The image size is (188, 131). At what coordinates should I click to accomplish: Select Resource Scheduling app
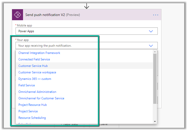pyautogui.click(x=32, y=117)
